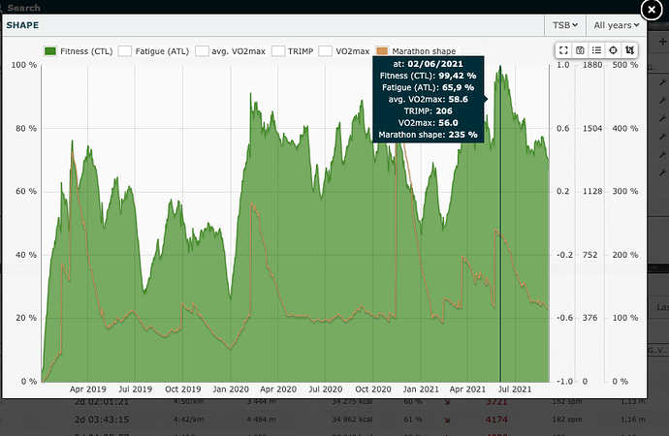The width and height of the screenshot is (669, 436).
Task: Click the 4:42/km pace cell
Action: 188,420
